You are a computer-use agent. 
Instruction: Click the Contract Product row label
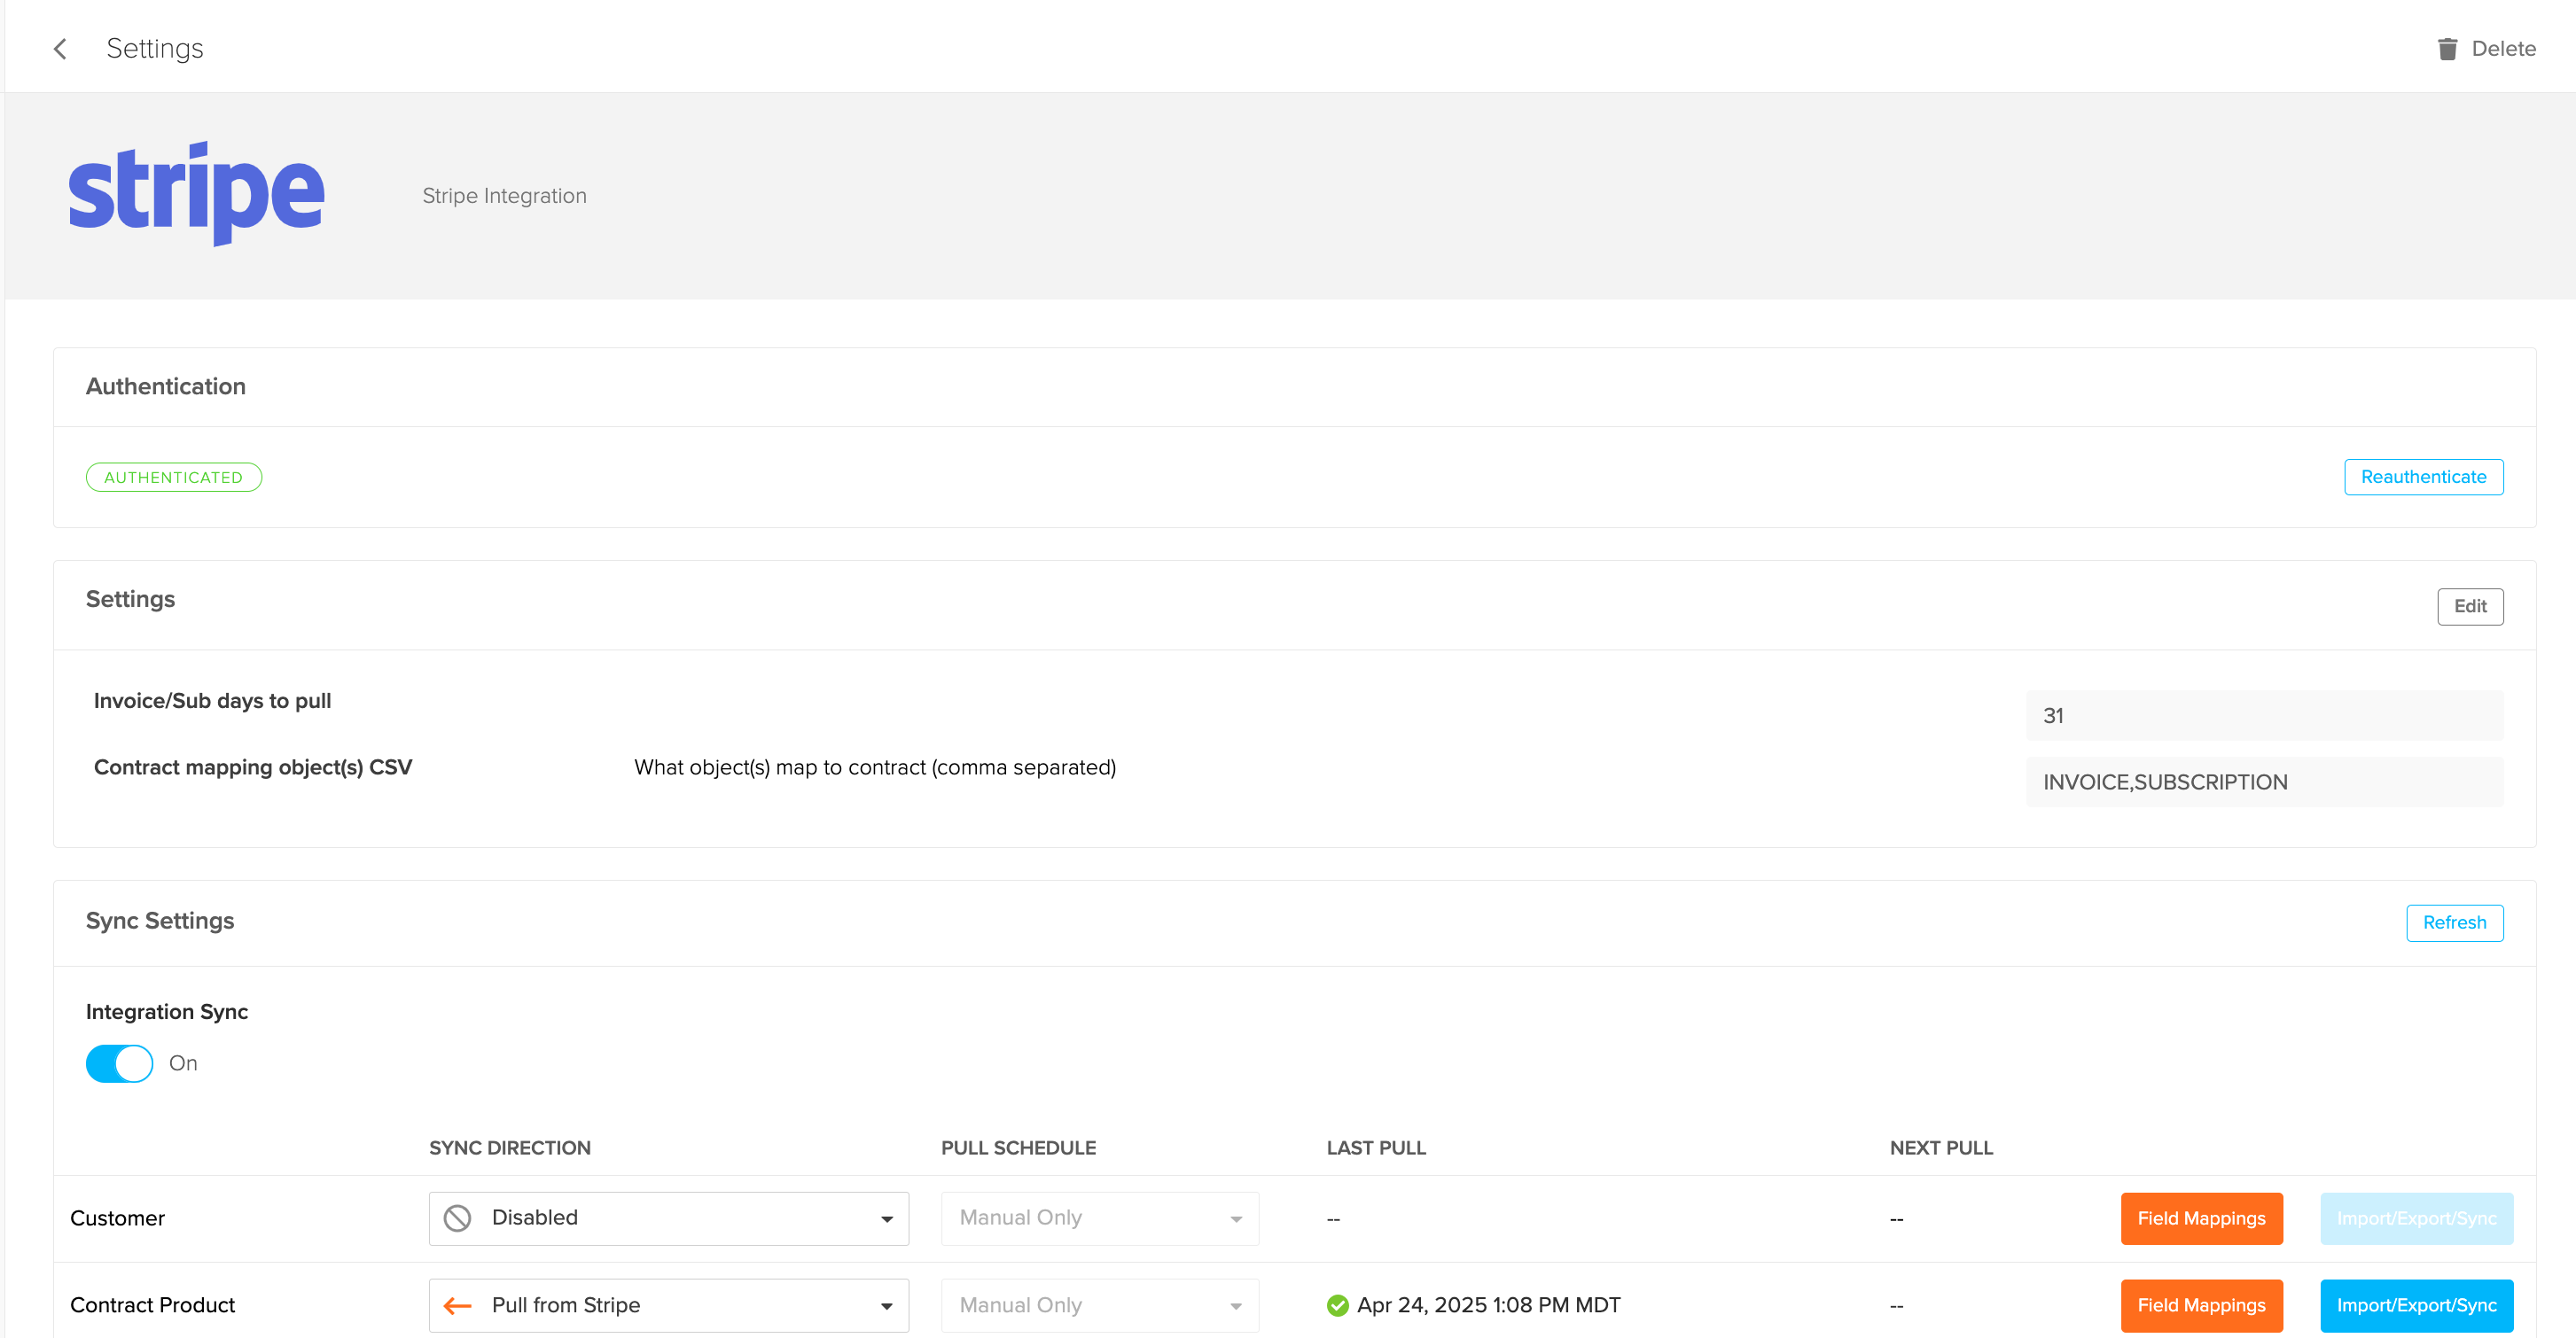tap(152, 1306)
